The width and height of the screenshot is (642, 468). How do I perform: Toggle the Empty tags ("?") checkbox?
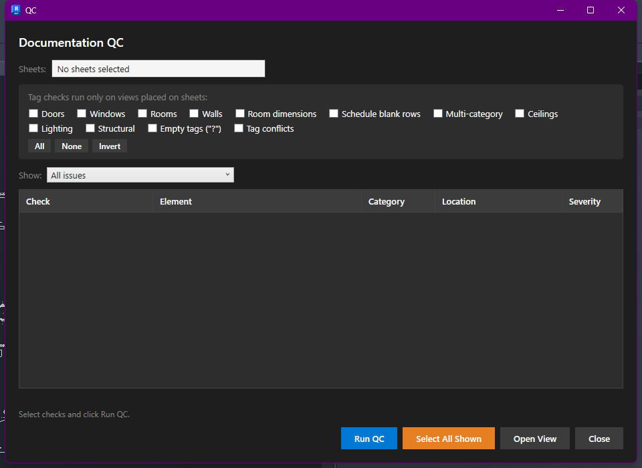pyautogui.click(x=152, y=128)
